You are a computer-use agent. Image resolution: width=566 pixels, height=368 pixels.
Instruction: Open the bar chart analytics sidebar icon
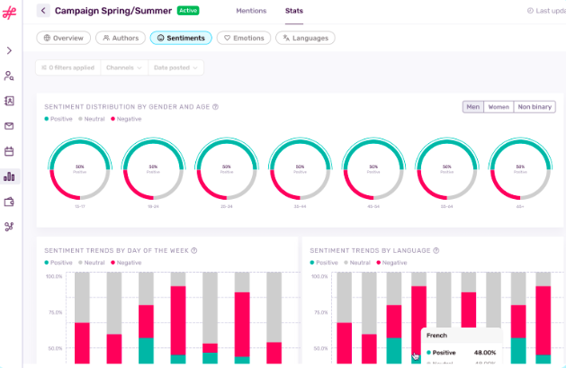click(x=9, y=176)
